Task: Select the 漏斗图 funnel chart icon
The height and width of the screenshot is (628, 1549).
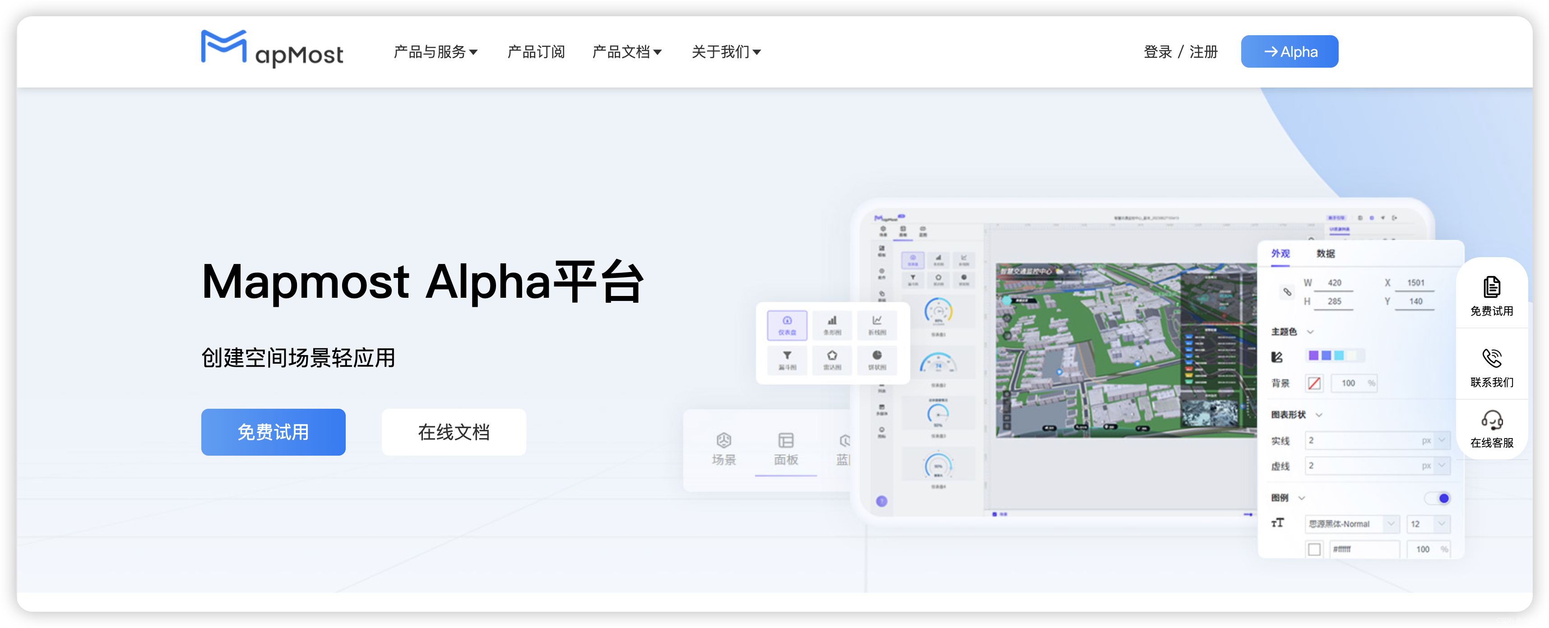Action: click(x=787, y=360)
